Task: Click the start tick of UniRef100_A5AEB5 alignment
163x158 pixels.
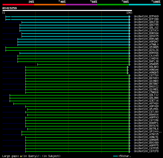Action: click(x=37, y=65)
